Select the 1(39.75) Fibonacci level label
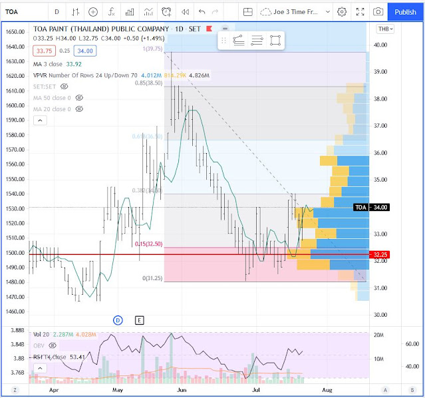The image size is (425, 398). coord(152,49)
